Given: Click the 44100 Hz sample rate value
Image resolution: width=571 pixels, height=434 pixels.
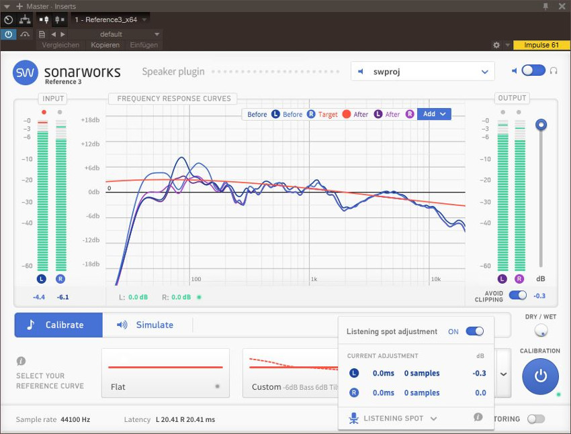Looking at the screenshot, I should 75,419.
